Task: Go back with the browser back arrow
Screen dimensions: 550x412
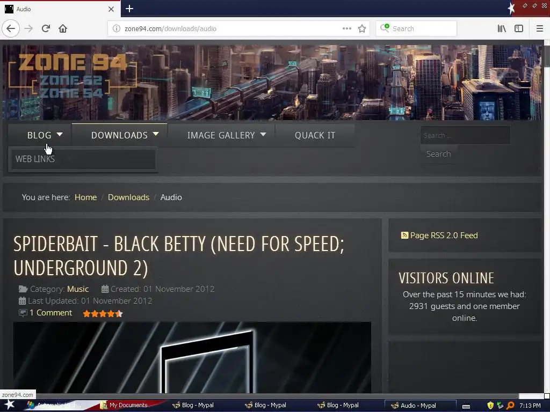Action: [x=11, y=28]
